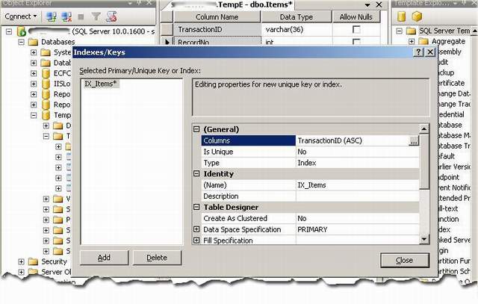Click the Disconnect server toolbar icon
Viewport: 478px width, 304px height.
(64, 16)
